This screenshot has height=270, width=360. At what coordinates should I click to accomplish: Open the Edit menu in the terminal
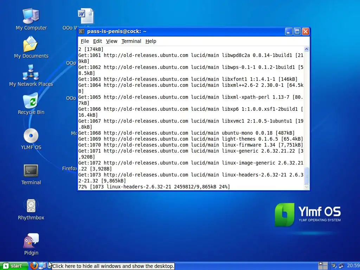pos(97,41)
